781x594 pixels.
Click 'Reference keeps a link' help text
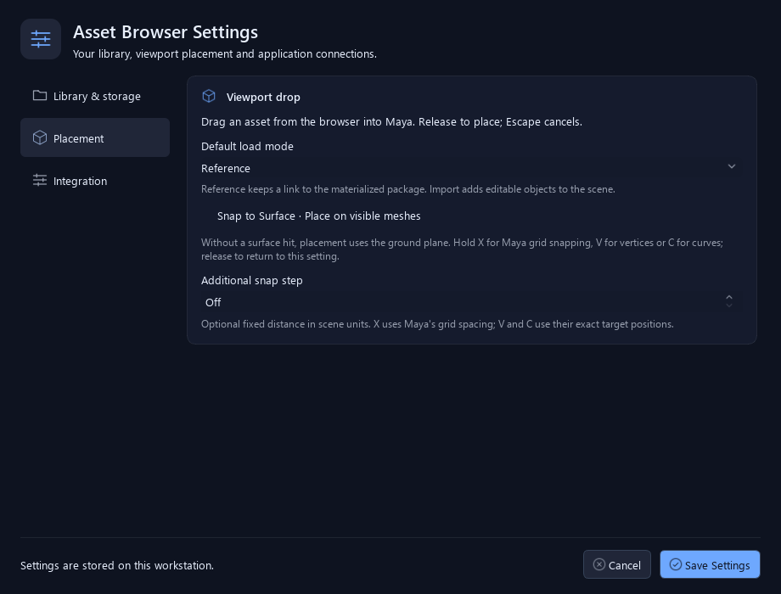pos(408,189)
